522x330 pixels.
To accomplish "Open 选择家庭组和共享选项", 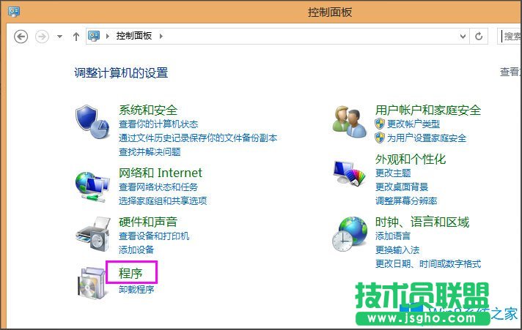I will [163, 200].
